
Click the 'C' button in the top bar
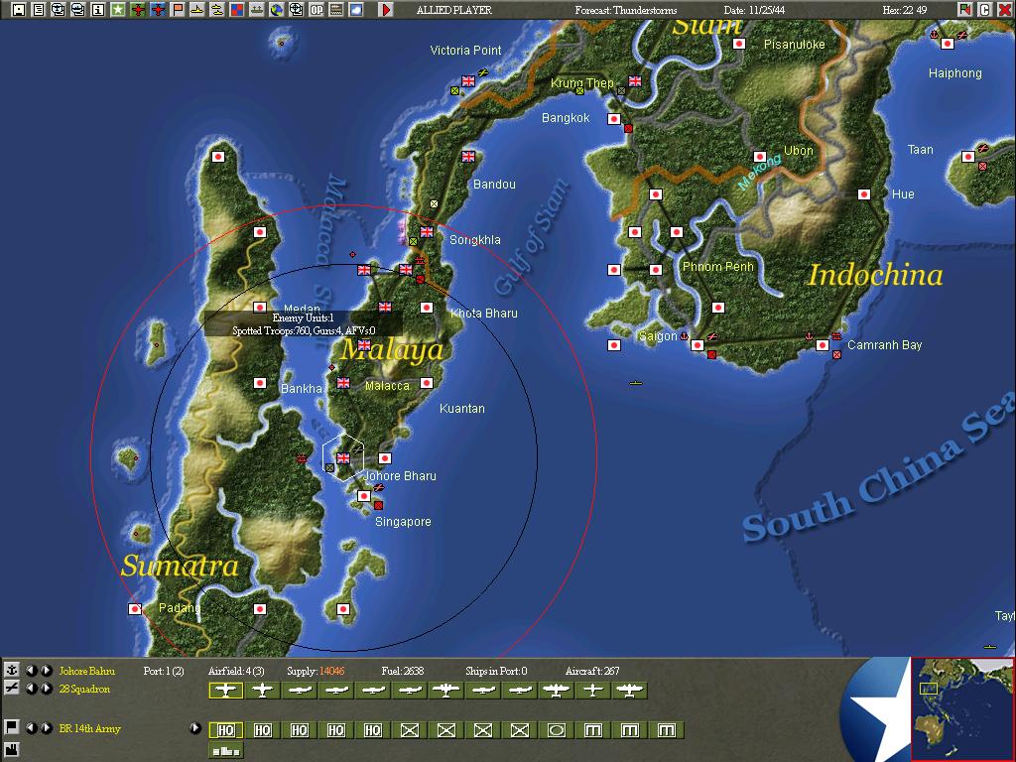click(x=985, y=10)
